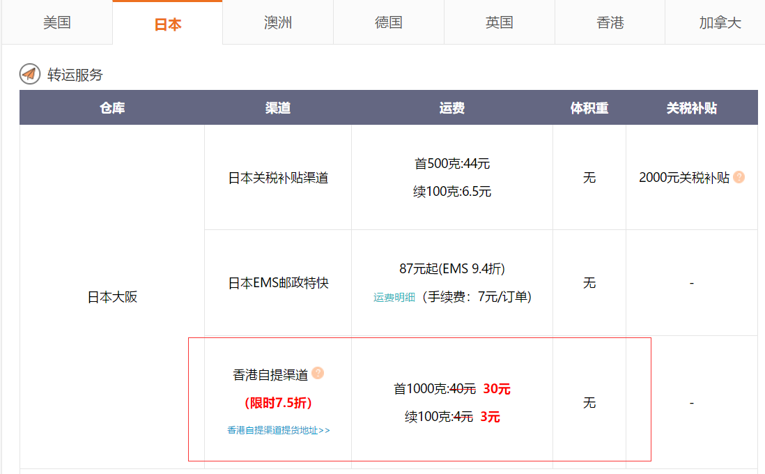Click the 日本EMS邮政特快 channel name
This screenshot has height=474, width=765.
click(x=278, y=284)
